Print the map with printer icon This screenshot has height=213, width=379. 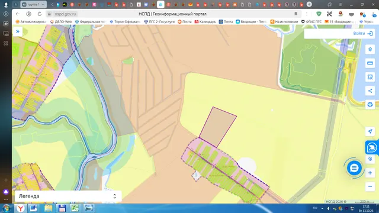(x=370, y=105)
